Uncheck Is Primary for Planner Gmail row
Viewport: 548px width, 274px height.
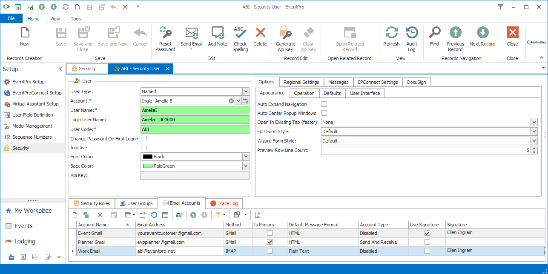pyautogui.click(x=270, y=242)
